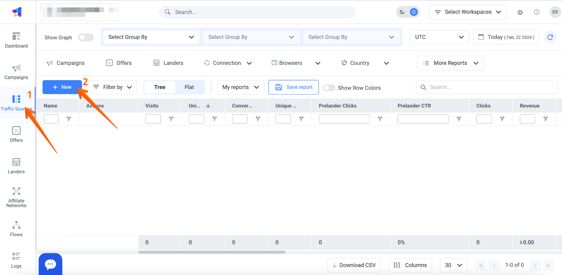
Task: Open the Logs sidebar section
Action: [x=16, y=260]
